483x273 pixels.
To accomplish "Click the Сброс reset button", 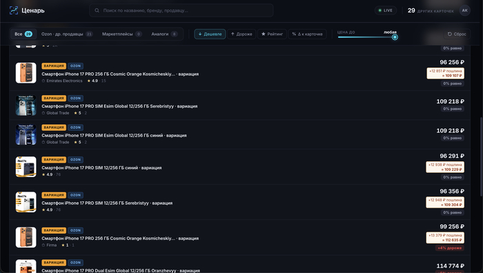I will point(457,34).
